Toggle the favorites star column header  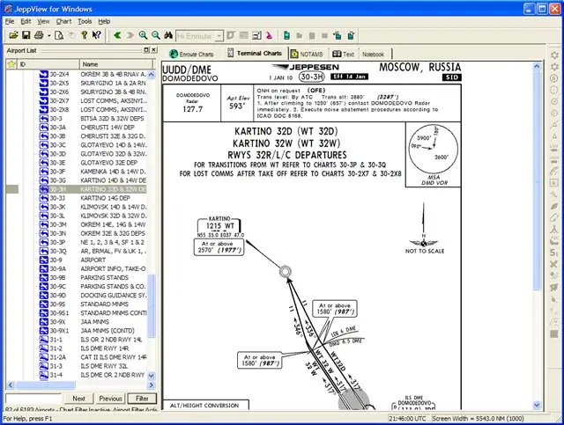[x=11, y=64]
